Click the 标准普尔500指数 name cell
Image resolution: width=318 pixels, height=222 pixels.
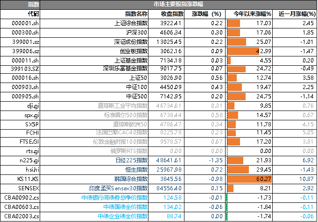[x=126, y=115]
